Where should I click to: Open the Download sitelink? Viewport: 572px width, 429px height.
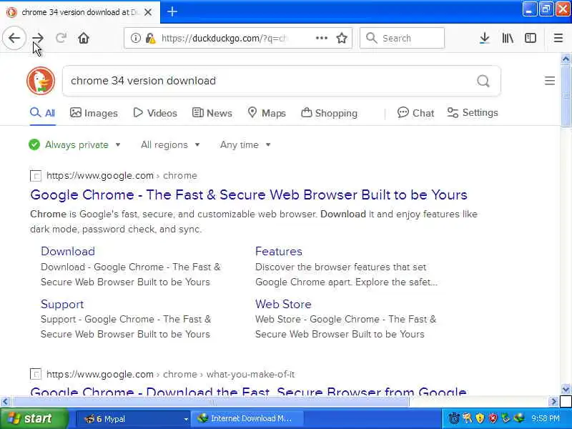68,252
